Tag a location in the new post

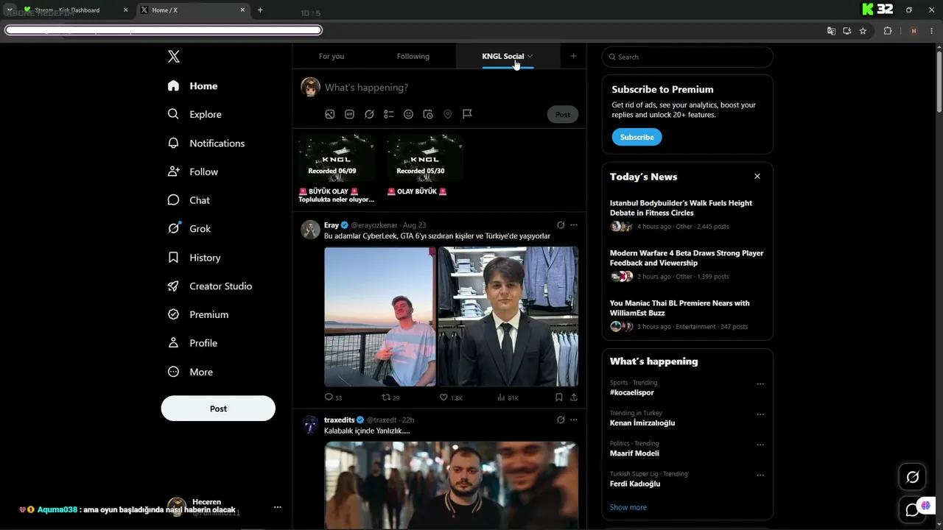[447, 114]
